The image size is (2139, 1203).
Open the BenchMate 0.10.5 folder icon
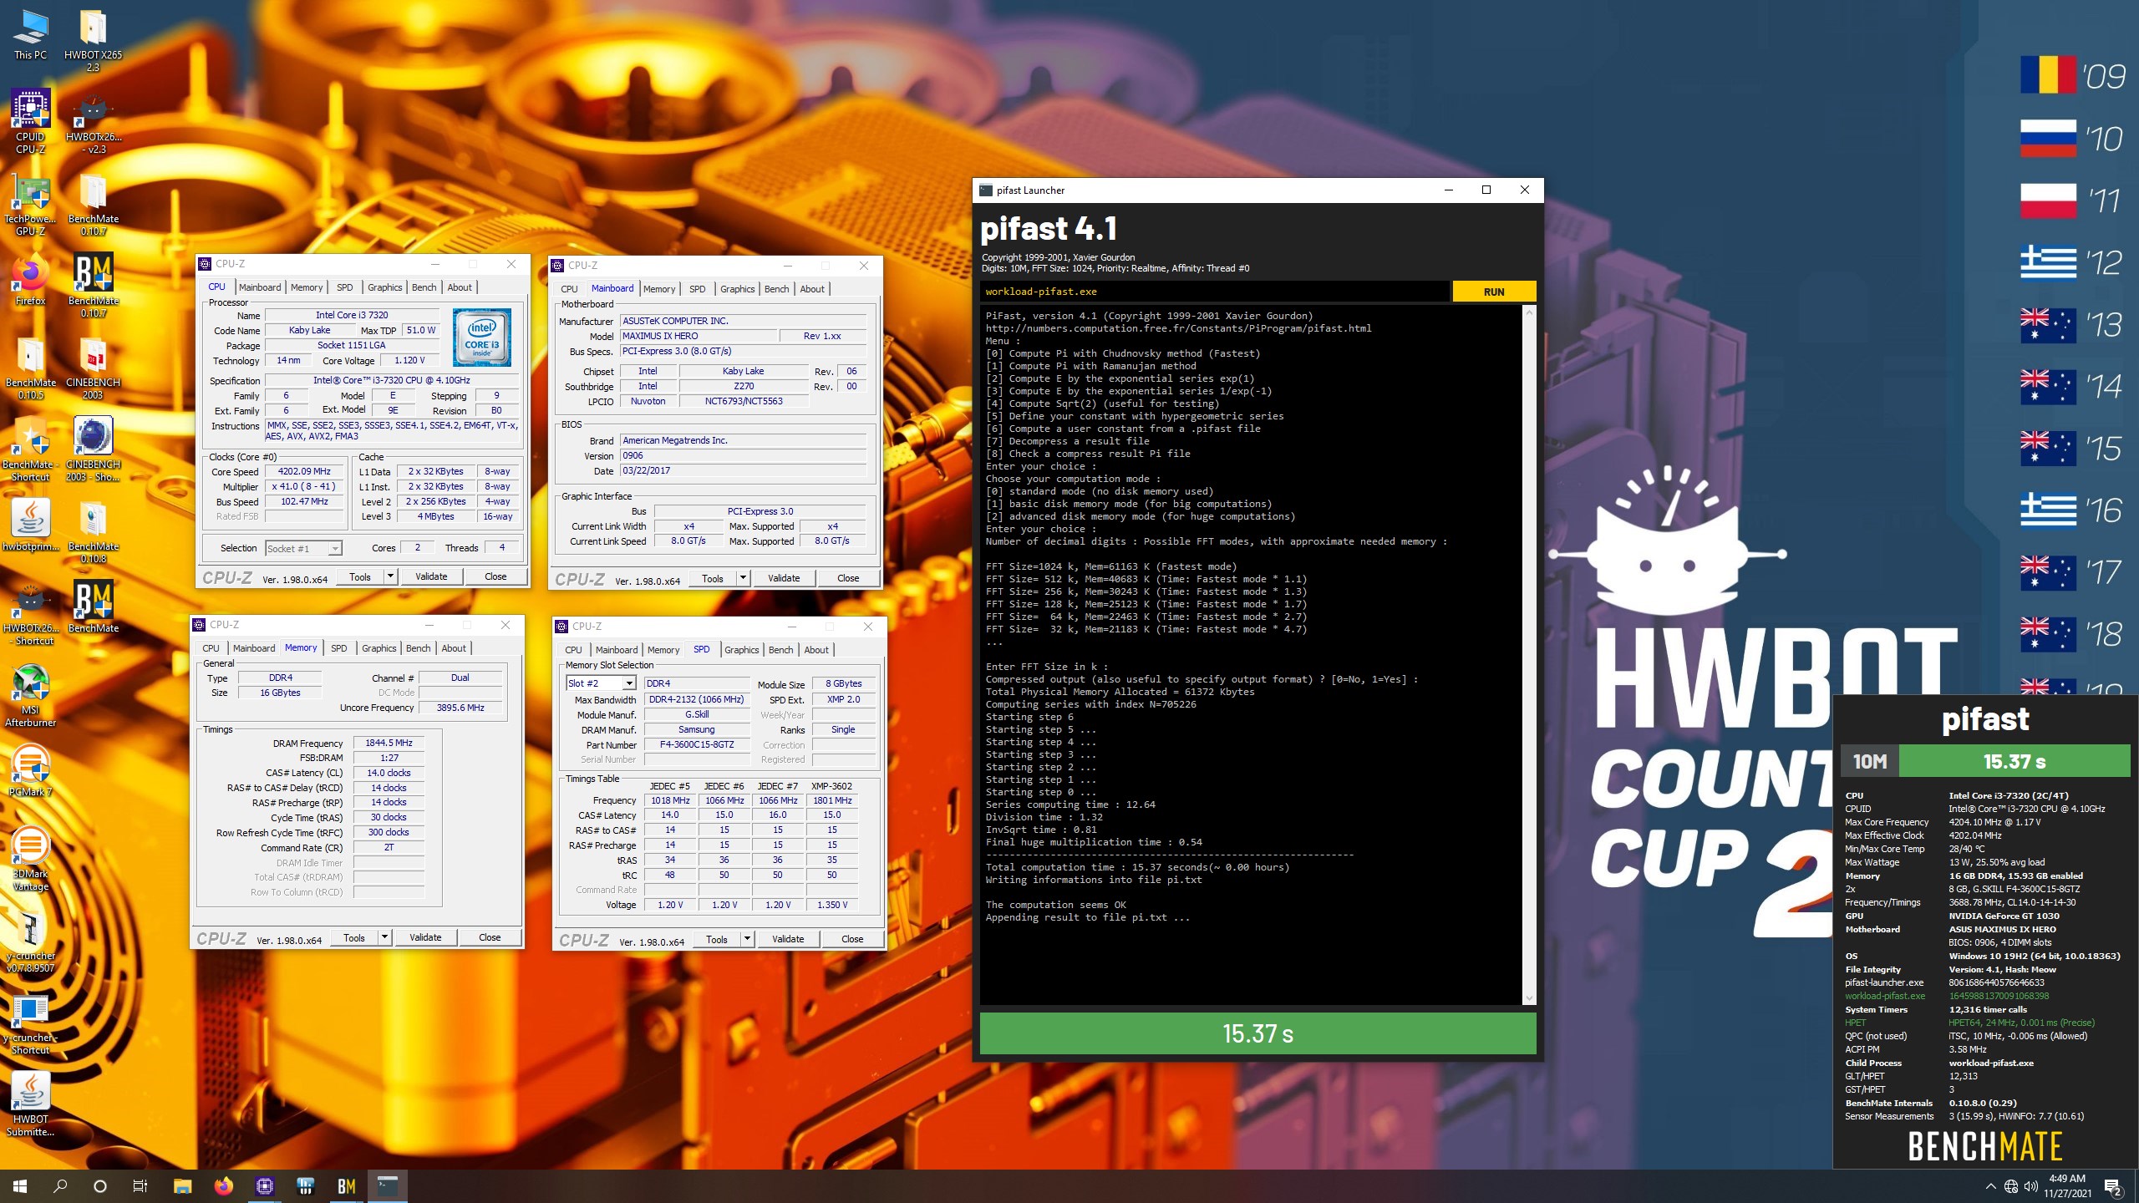[31, 368]
